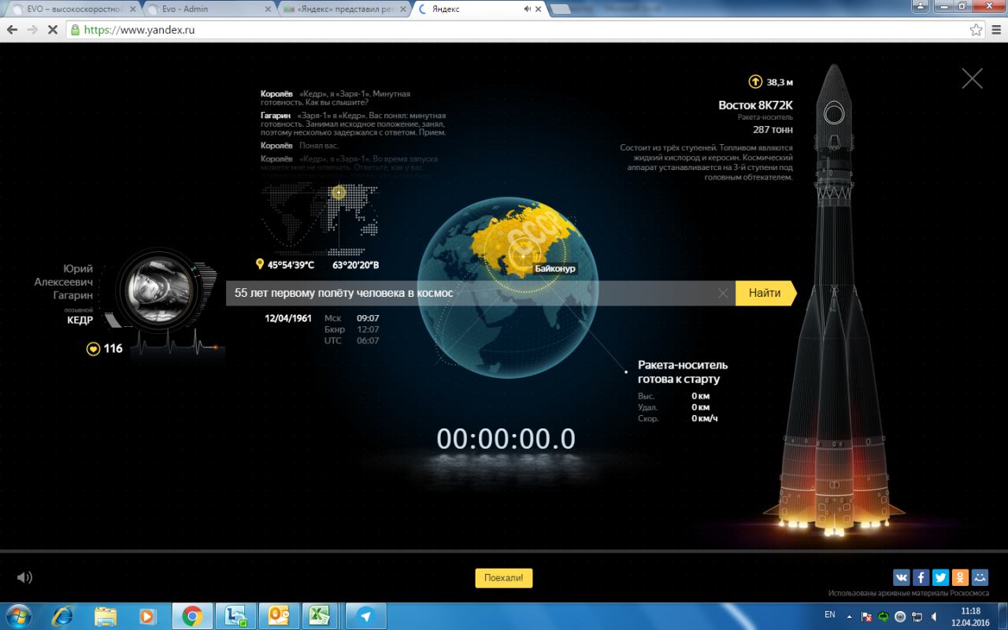
Task: Share the page on Facebook
Action: point(921,577)
